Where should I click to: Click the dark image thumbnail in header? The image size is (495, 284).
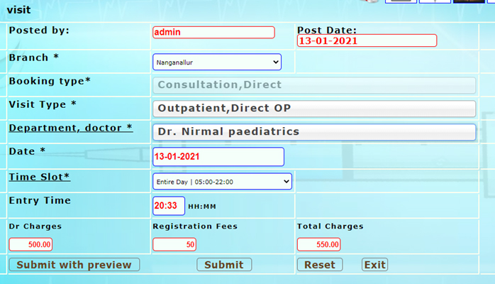[469, 1]
